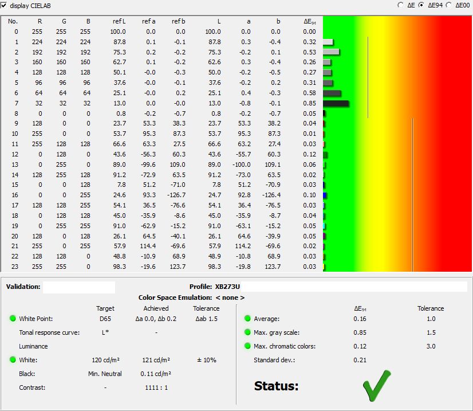
Task: Select the ΔE radio button
Action: (400, 5)
